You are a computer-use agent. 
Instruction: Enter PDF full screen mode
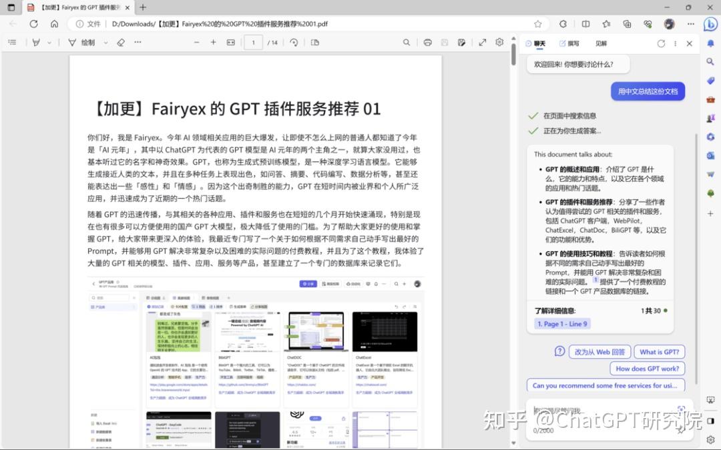(x=483, y=42)
